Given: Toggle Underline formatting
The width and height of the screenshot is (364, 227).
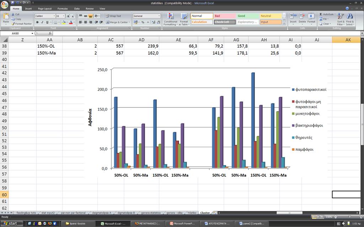Looking at the screenshot, I should 47,22.
